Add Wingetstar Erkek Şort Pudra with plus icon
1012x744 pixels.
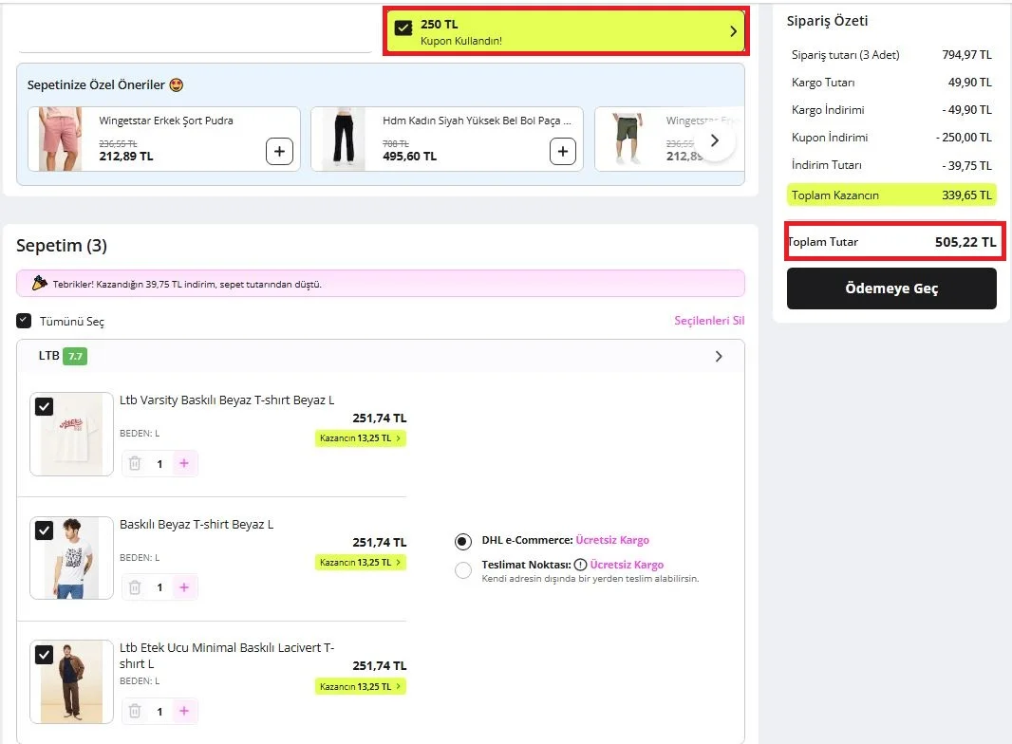pos(279,151)
